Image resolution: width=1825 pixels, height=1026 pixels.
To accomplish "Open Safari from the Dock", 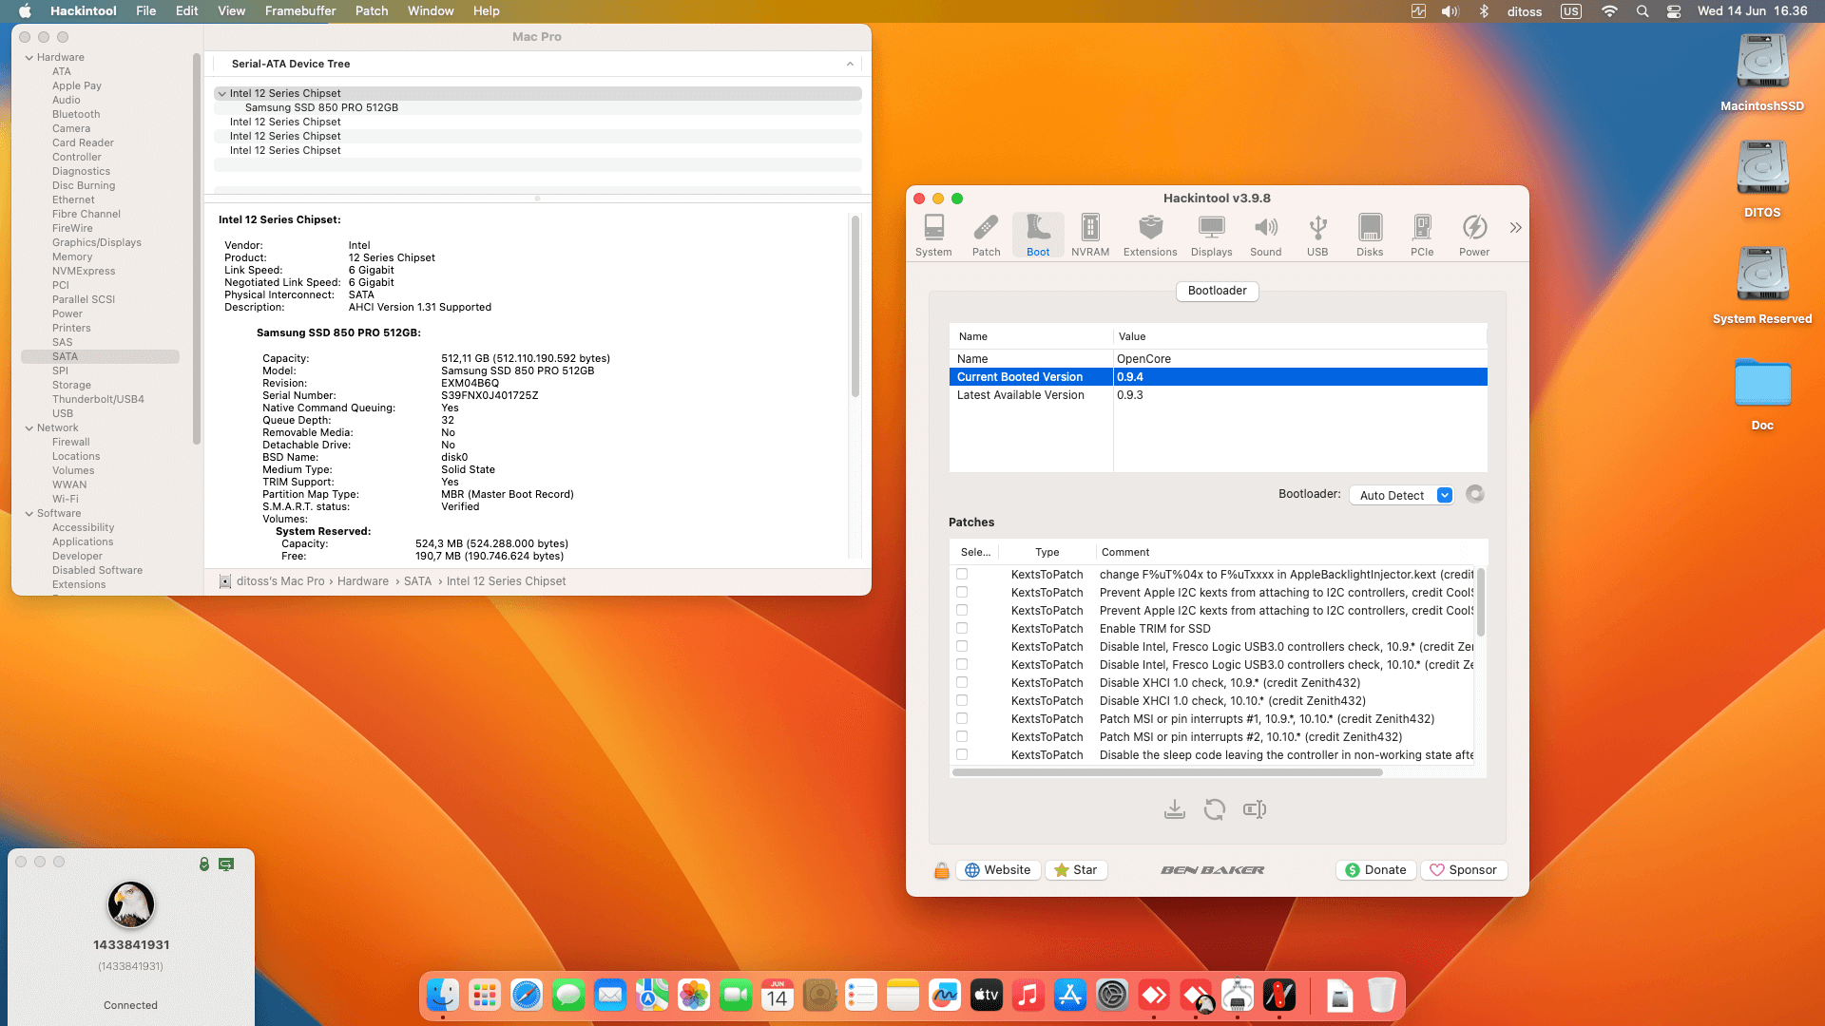I will click(x=527, y=996).
